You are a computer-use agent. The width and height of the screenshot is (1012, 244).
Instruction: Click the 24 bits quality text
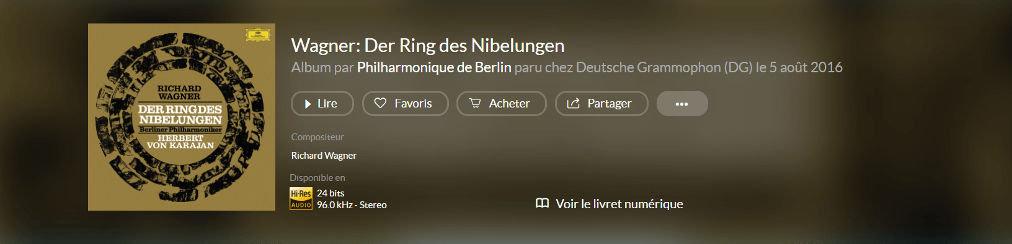(x=331, y=193)
